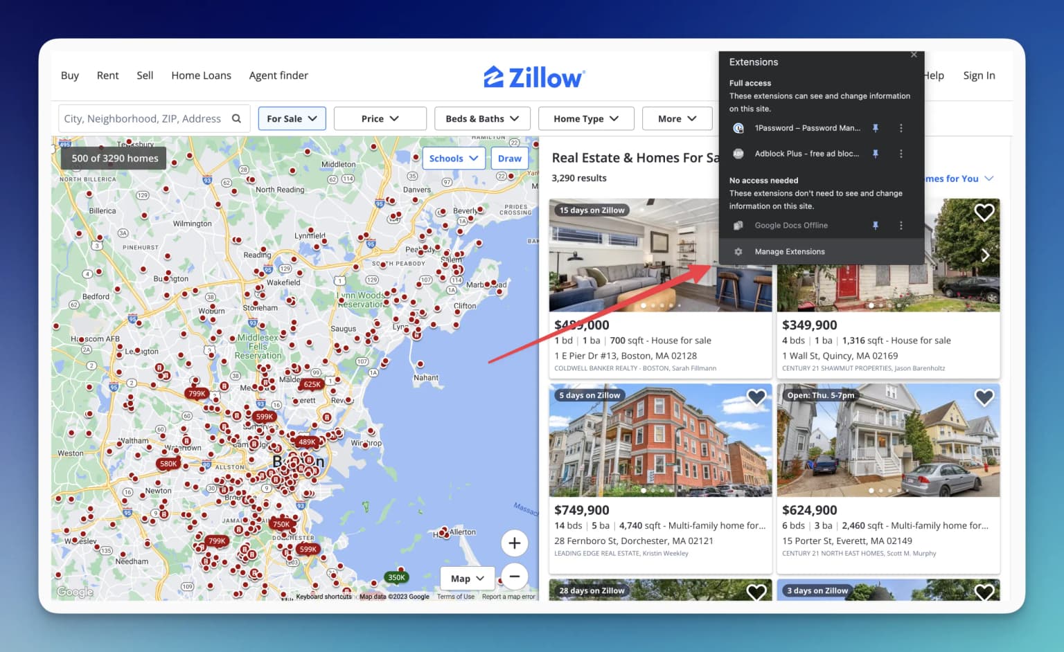Select the 350K price marker on map
Viewport: 1064px width, 652px height.
point(396,577)
